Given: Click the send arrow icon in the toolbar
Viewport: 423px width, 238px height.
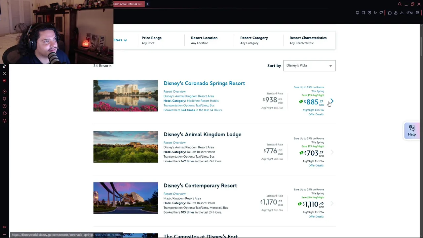Looking at the screenshot, I should 375,13.
